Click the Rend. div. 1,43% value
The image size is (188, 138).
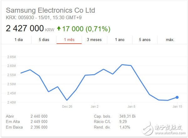124,127
